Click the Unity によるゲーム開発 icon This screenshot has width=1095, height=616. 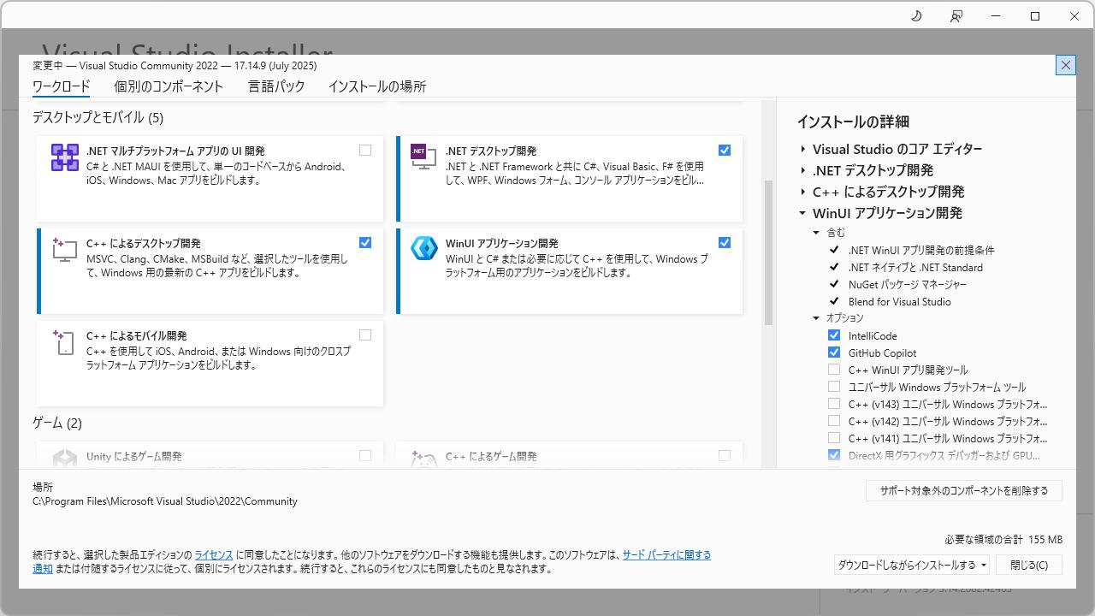pos(65,459)
